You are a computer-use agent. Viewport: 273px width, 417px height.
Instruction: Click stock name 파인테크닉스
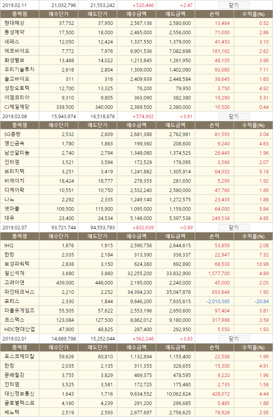(x=19, y=292)
